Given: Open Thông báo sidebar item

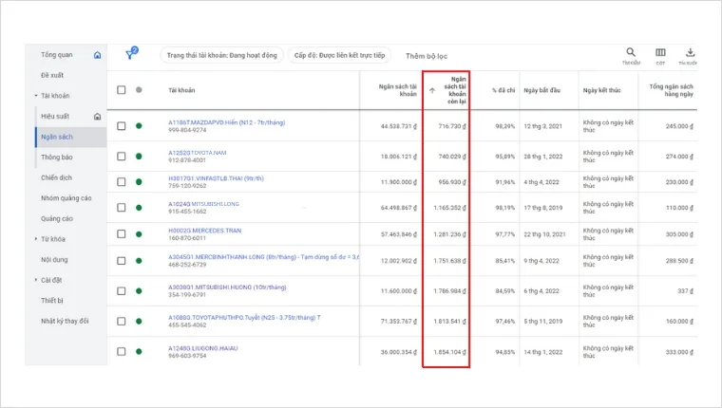Looking at the screenshot, I should click(57, 158).
